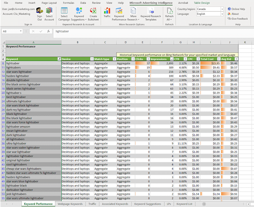Click the formula bar cancel icon
The image size is (254, 207).
coord(33,31)
